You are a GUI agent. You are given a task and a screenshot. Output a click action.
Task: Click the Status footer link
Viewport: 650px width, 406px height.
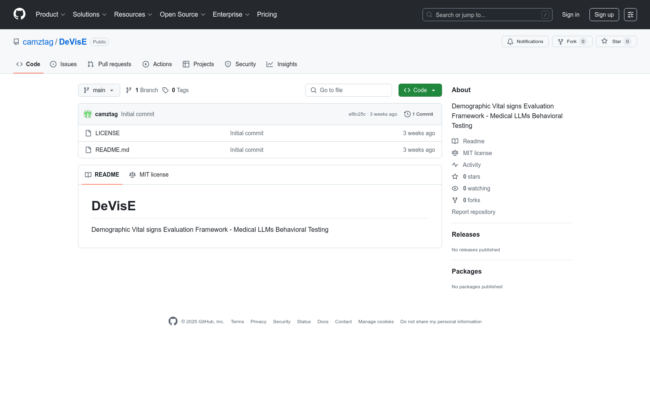304,322
